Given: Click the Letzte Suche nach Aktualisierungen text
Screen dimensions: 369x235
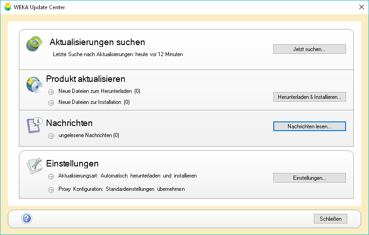Looking at the screenshot, I should pos(118,54).
